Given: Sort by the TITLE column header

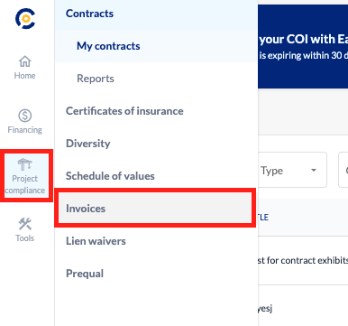Looking at the screenshot, I should point(263,218).
